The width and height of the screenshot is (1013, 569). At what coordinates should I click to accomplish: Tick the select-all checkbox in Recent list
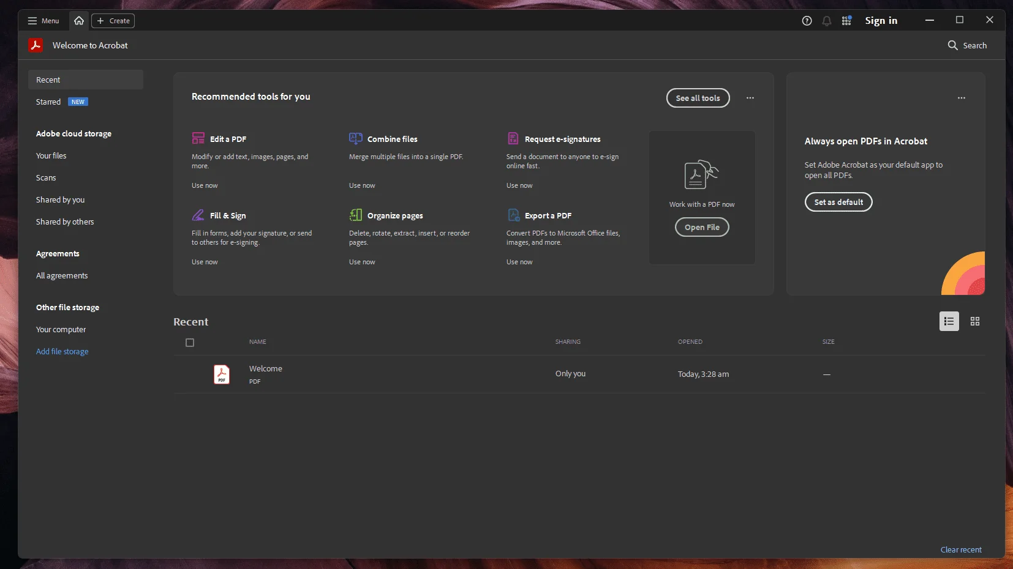click(x=190, y=343)
